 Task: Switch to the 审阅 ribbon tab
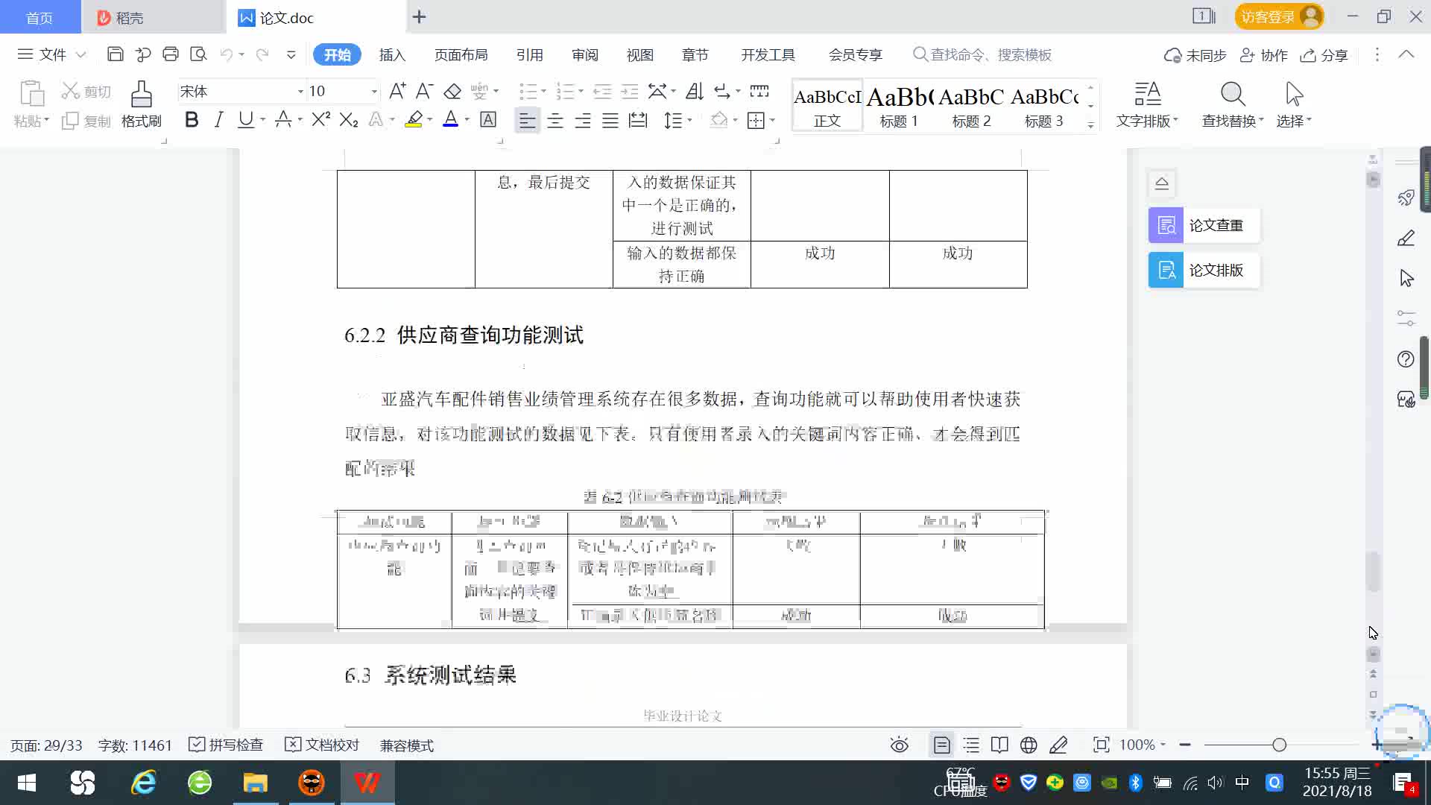click(584, 54)
